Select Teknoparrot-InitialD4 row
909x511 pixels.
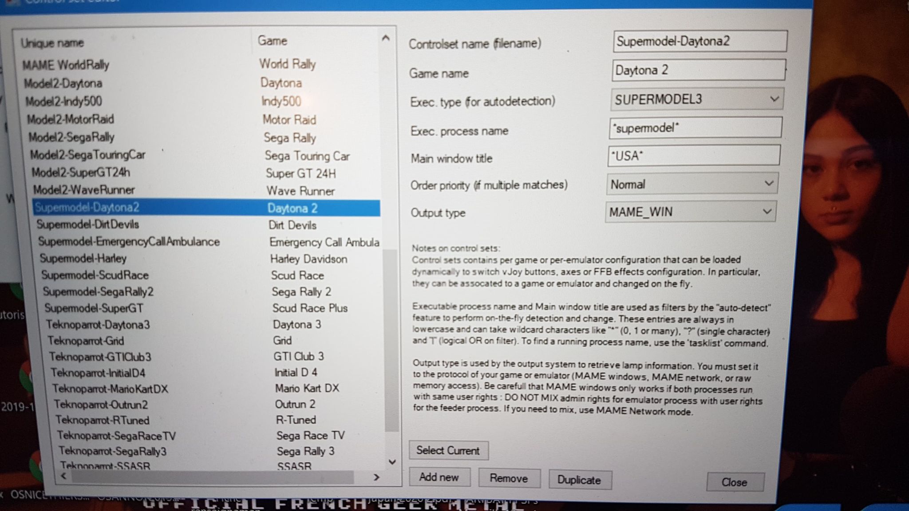point(216,373)
